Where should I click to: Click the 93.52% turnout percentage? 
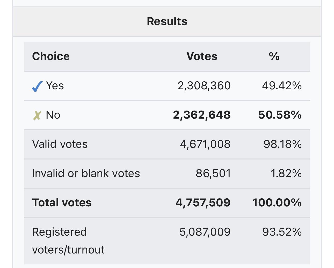282,232
